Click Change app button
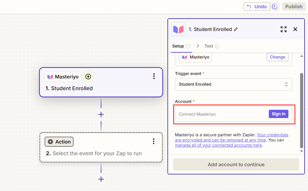The image size is (308, 191). pyautogui.click(x=277, y=57)
